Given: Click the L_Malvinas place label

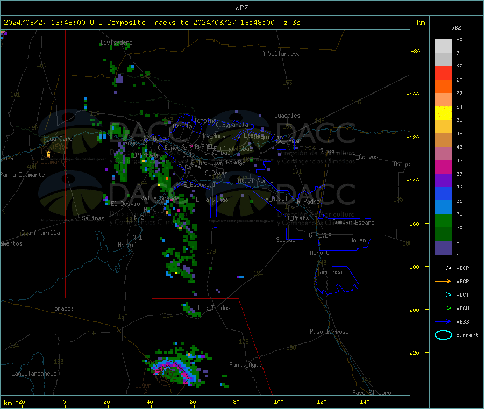Looking at the screenshot, I should coord(212,199).
